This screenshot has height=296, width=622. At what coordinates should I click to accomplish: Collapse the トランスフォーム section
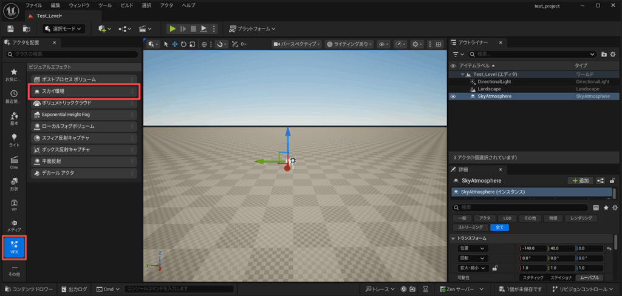pos(453,238)
